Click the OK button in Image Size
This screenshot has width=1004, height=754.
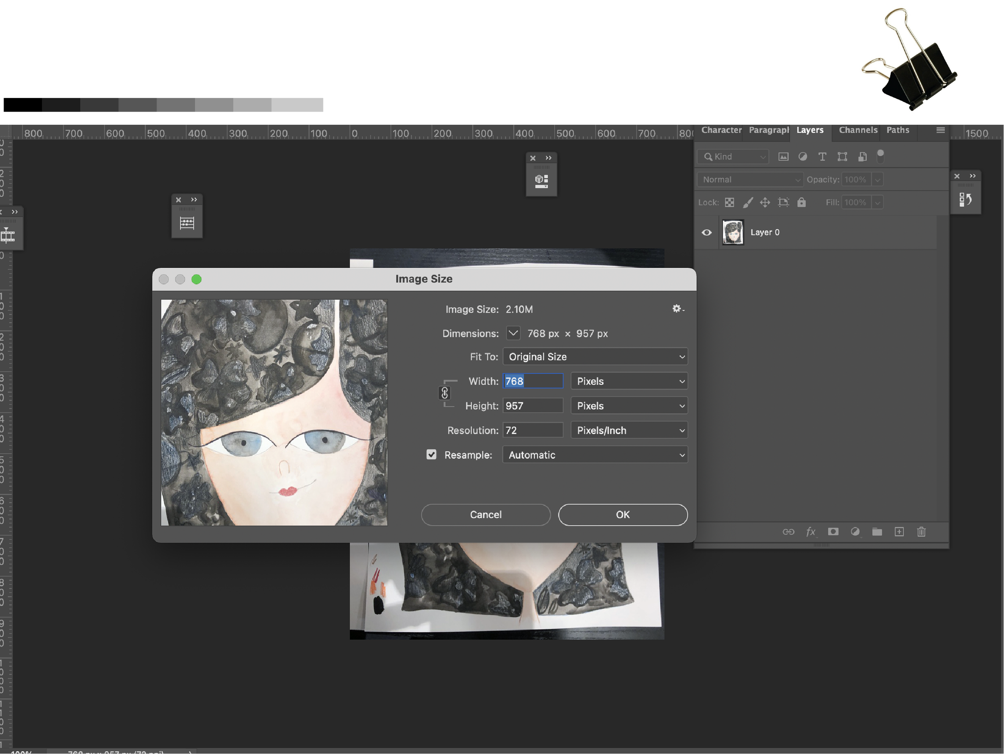(x=622, y=514)
